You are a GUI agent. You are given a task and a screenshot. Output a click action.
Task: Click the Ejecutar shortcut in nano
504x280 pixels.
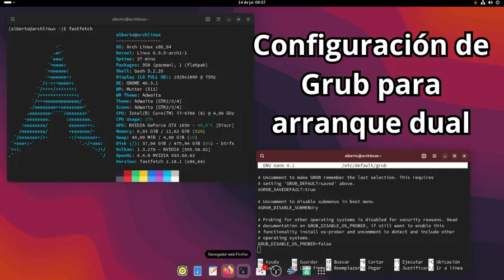point(409,262)
